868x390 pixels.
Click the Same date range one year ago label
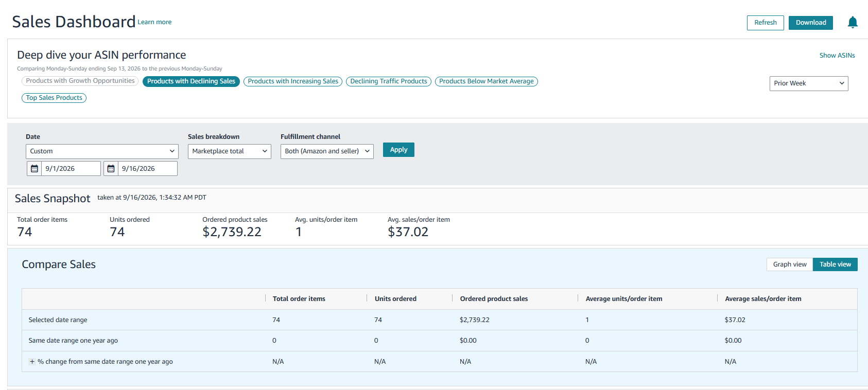(x=73, y=341)
